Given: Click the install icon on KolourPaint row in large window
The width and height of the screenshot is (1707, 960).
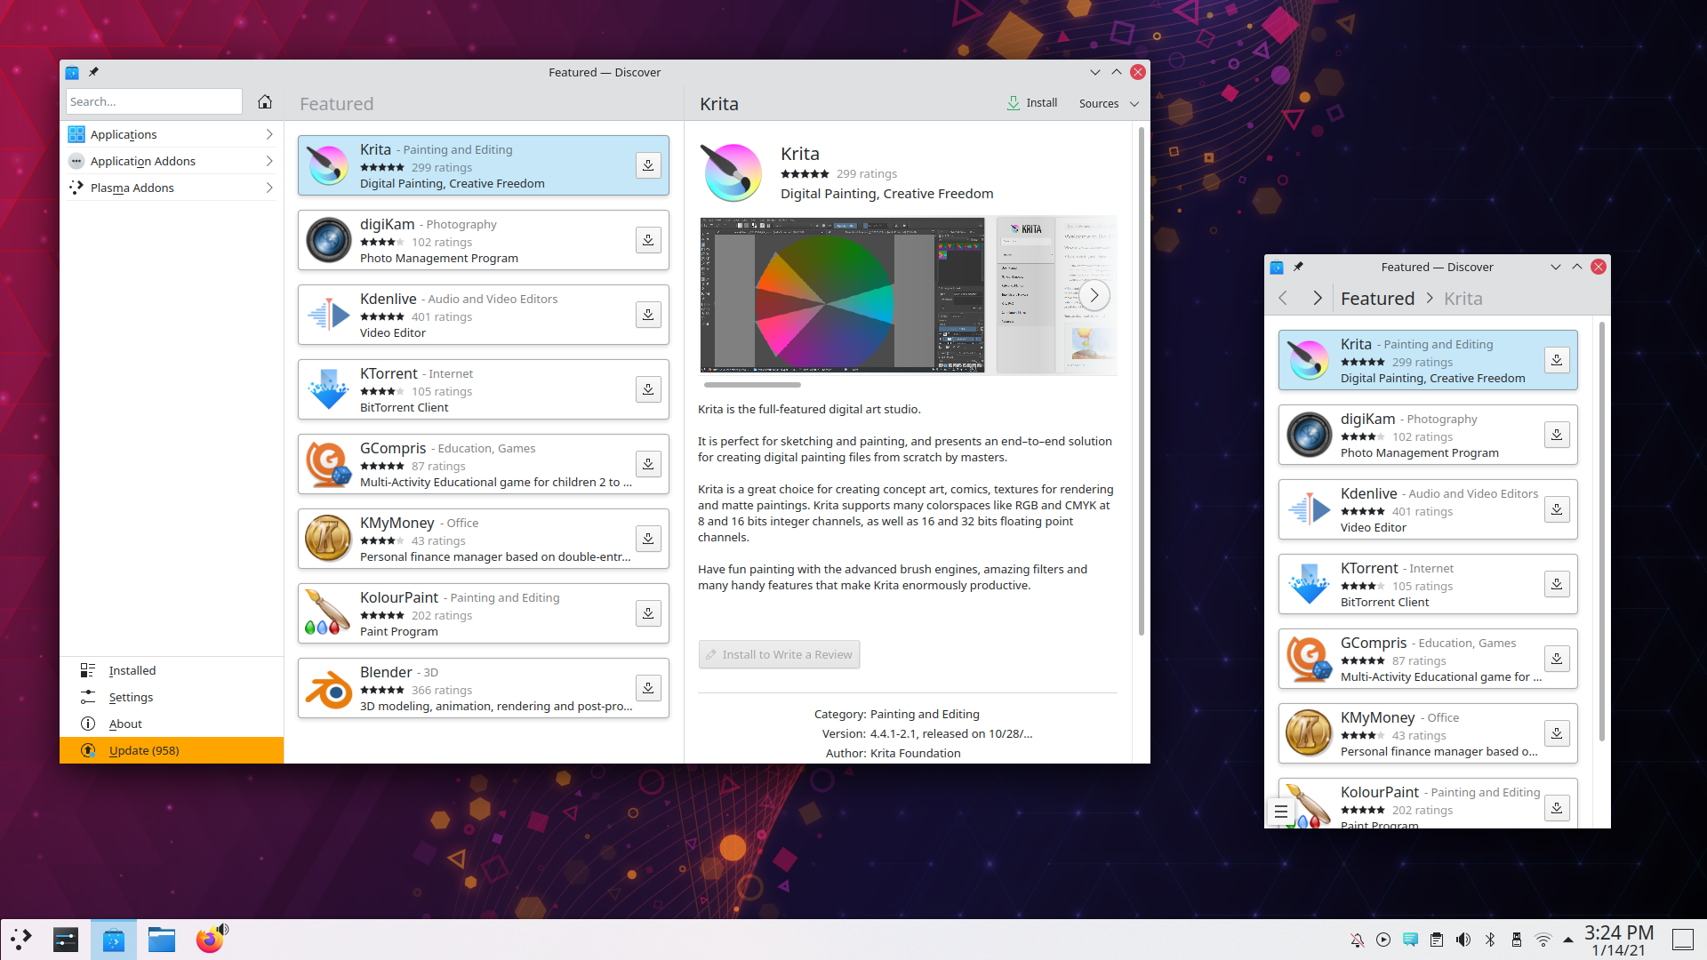Looking at the screenshot, I should [648, 613].
